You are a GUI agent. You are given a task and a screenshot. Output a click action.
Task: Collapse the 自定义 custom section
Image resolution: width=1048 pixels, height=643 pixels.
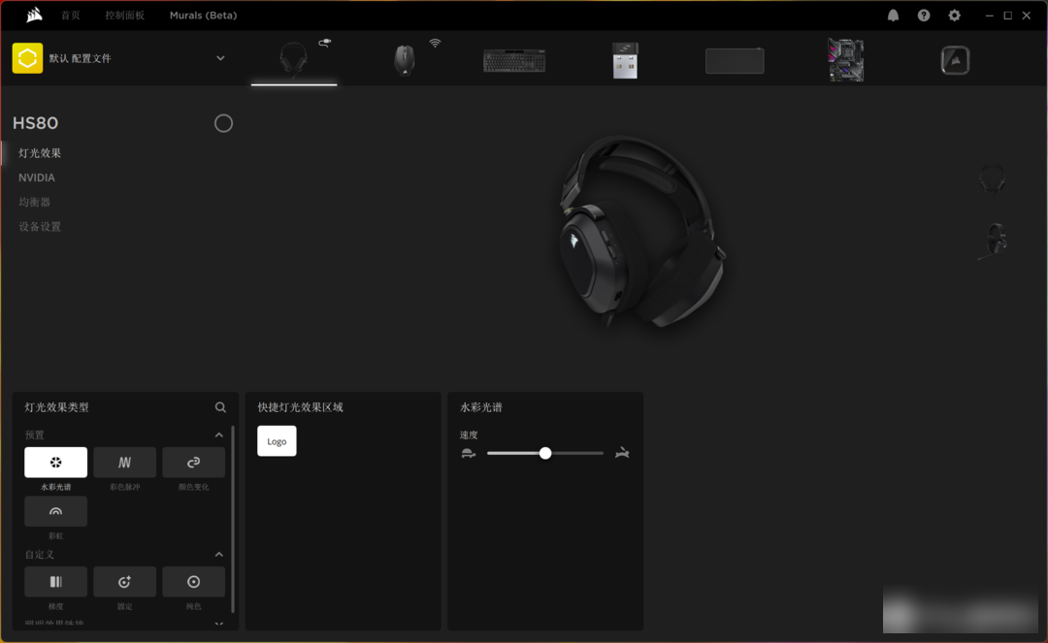tap(218, 554)
